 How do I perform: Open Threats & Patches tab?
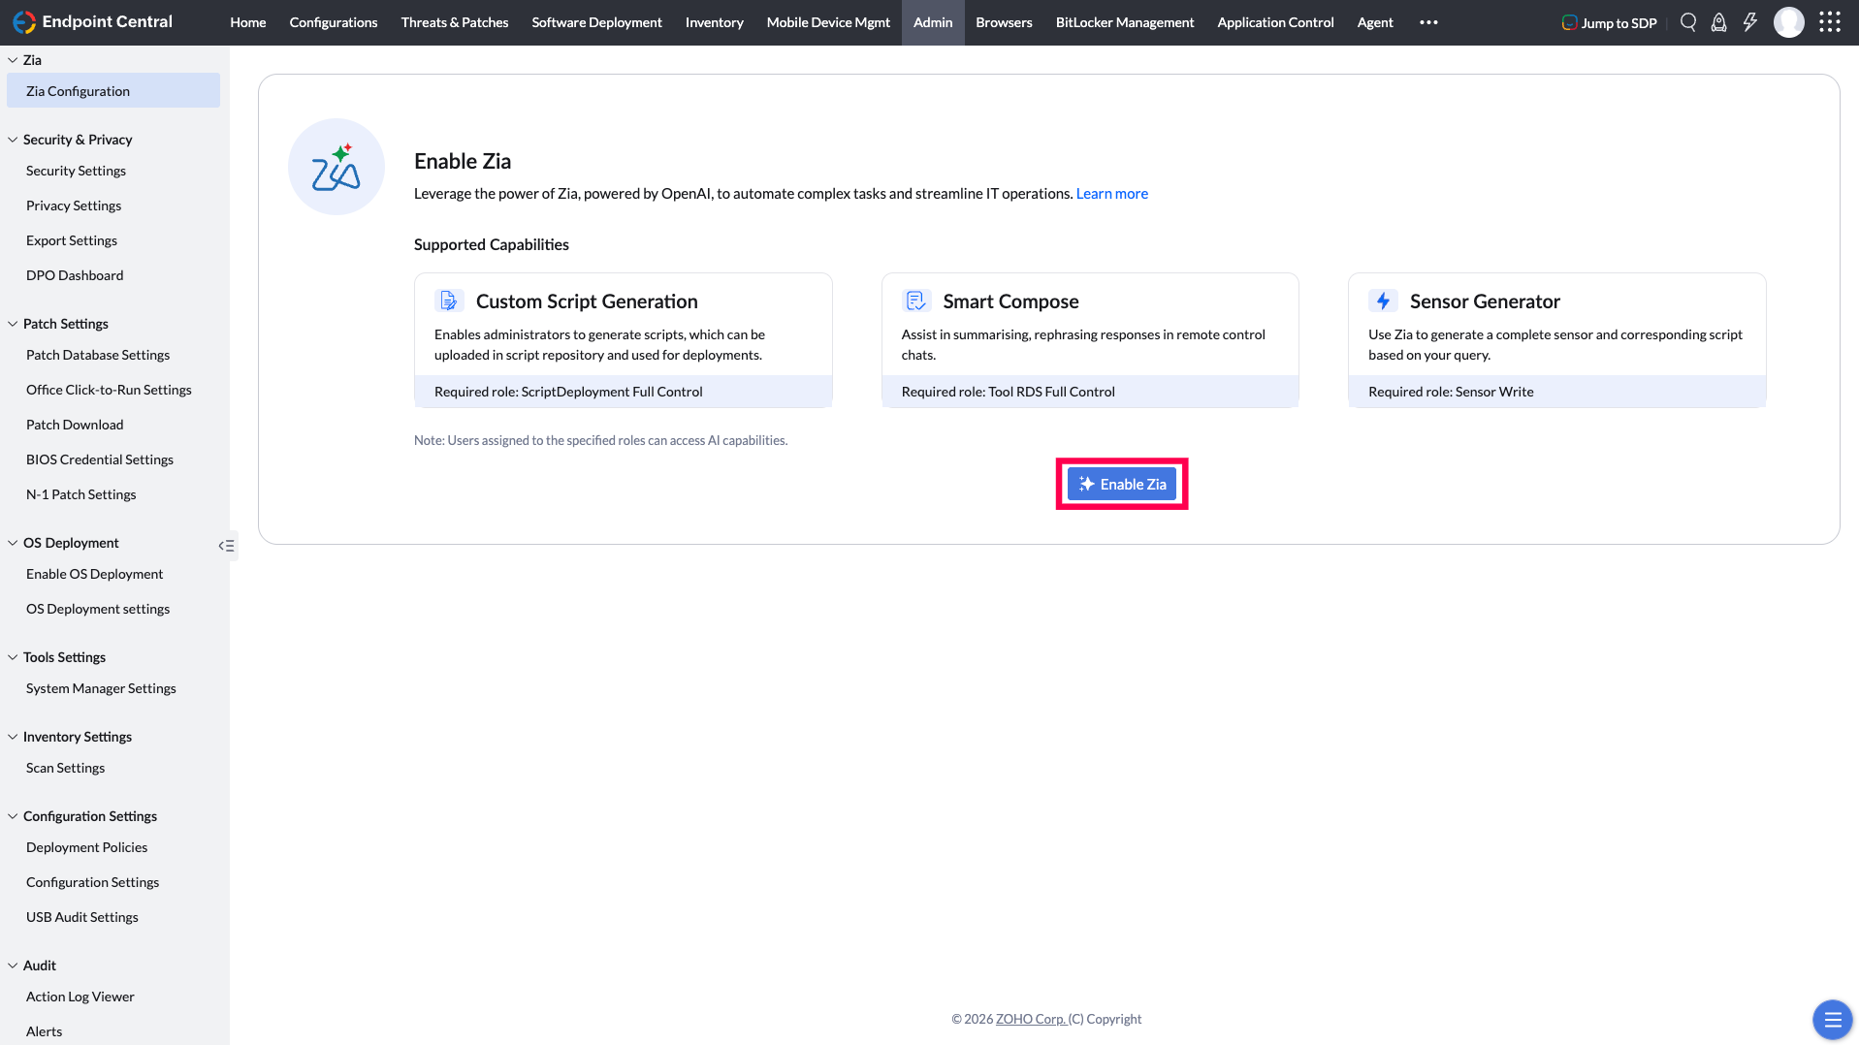click(455, 22)
